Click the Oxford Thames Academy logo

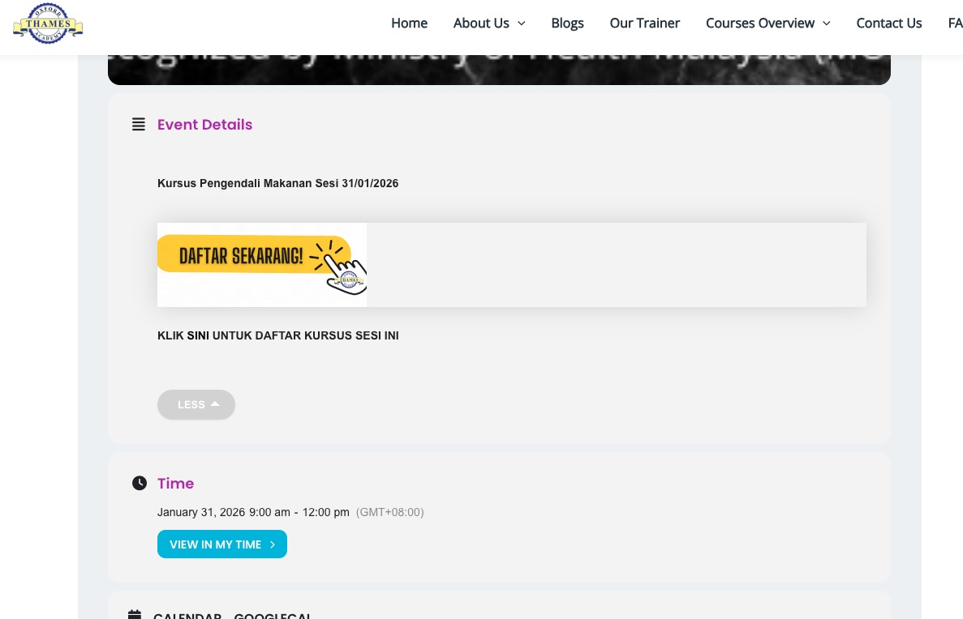click(48, 23)
